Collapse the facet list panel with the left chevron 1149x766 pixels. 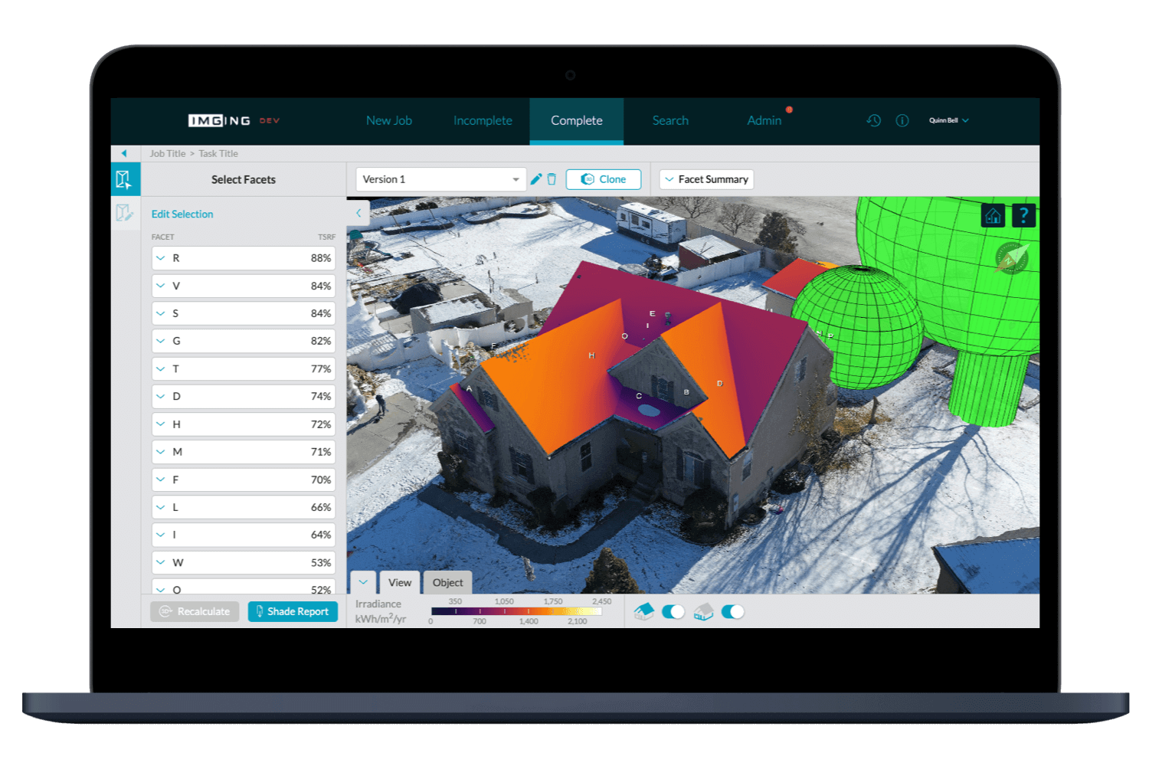[x=359, y=213]
